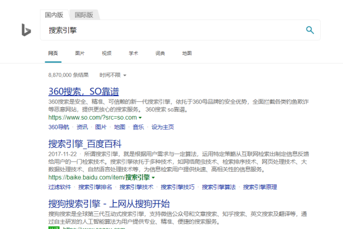This screenshot has height=229, width=343.
Task: Open the 图片 sublink under 360搜索
Action: coord(101,127)
